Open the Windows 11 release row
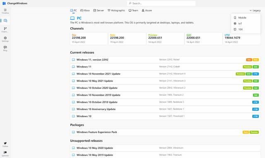This screenshot has height=158, width=265. coord(165,67)
